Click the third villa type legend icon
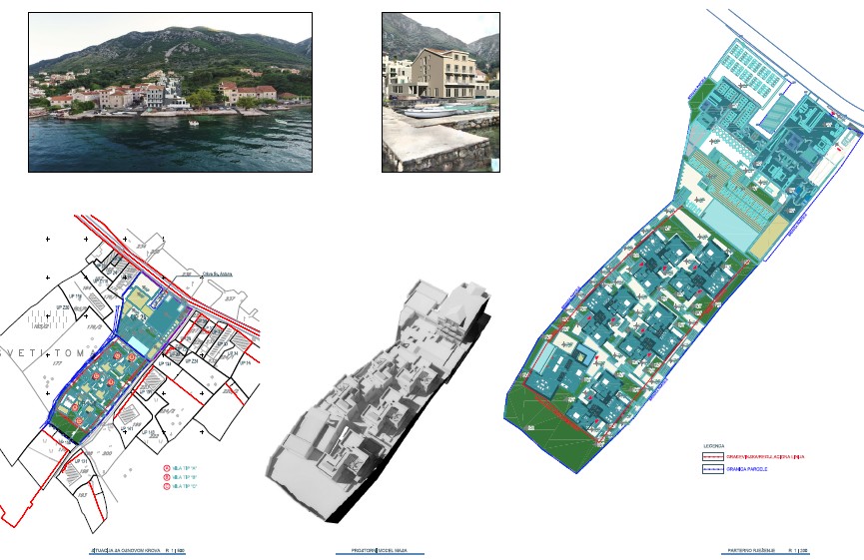This screenshot has height=560, width=864. 167,487
